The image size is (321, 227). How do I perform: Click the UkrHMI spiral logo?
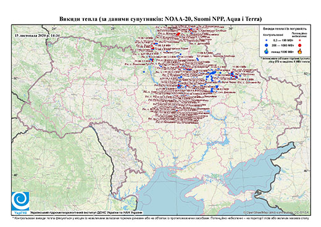(x=20, y=201)
